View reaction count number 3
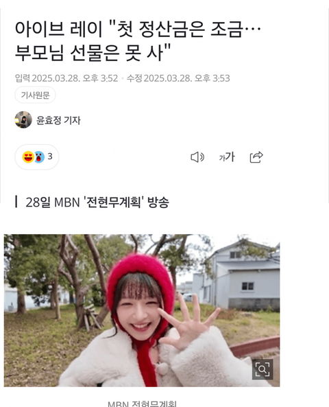 50,156
